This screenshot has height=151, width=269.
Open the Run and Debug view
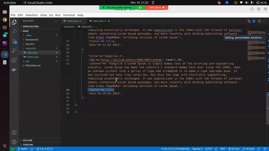click(14, 50)
